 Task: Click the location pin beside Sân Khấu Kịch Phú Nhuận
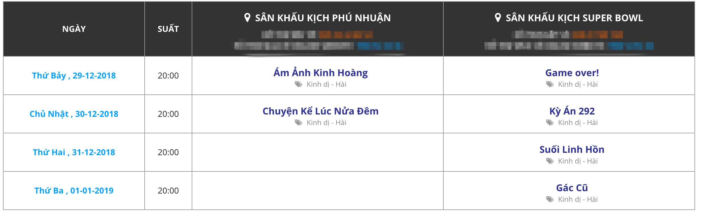247,18
